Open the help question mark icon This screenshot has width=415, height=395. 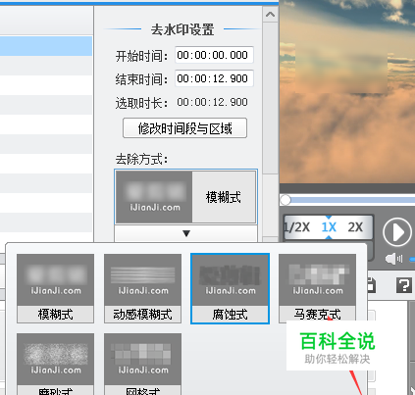tap(404, 285)
